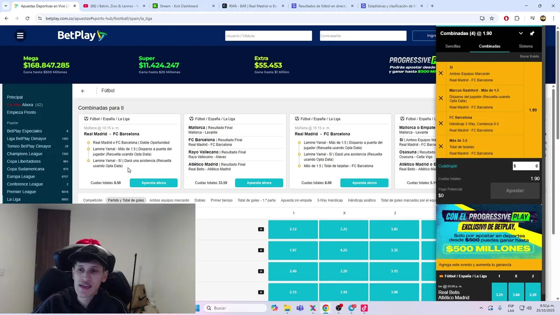Open 'Copa Libertadores' in the sidebar

[x=24, y=161]
